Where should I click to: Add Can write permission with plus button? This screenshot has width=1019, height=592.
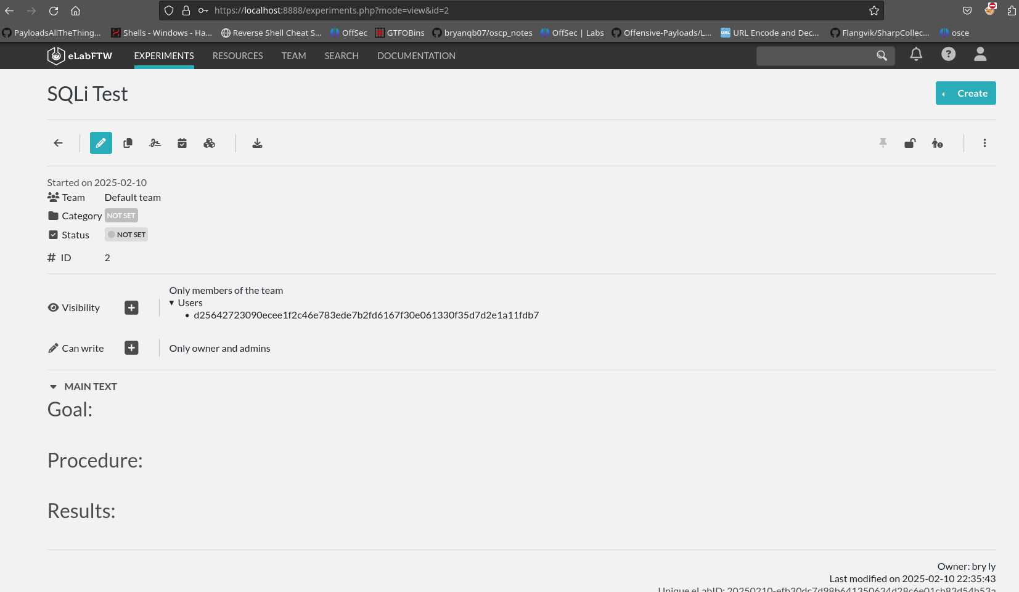pos(131,348)
